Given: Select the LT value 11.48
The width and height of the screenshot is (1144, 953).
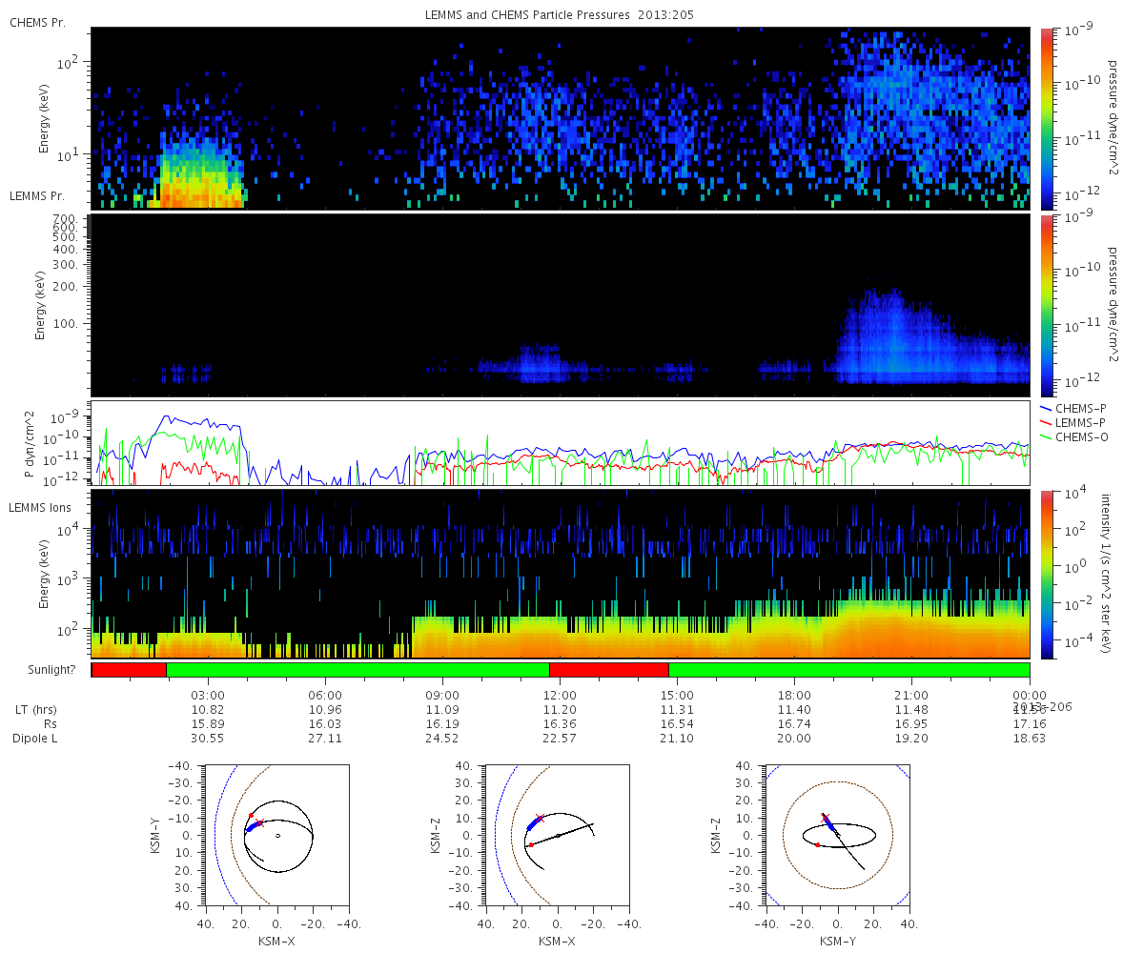Looking at the screenshot, I should [x=911, y=710].
